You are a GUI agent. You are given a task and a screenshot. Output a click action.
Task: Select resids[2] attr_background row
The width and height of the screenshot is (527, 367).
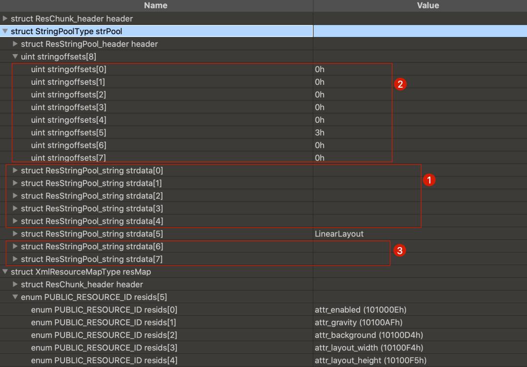coord(104,335)
